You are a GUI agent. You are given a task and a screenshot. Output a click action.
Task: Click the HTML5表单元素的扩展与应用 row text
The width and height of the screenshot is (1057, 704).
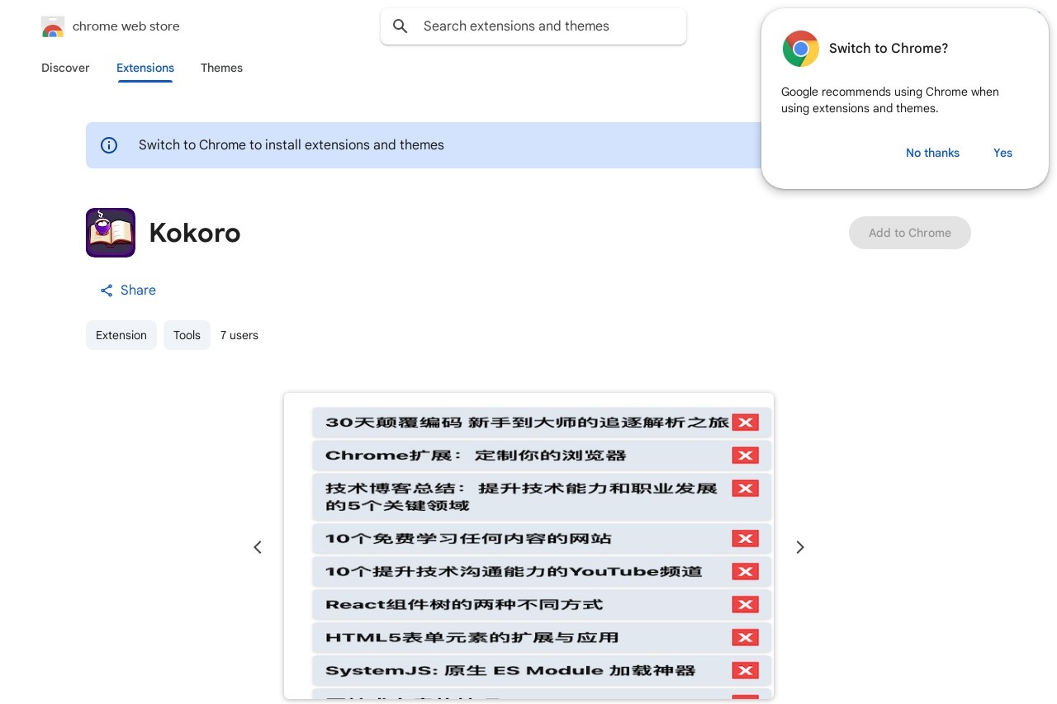point(472,638)
